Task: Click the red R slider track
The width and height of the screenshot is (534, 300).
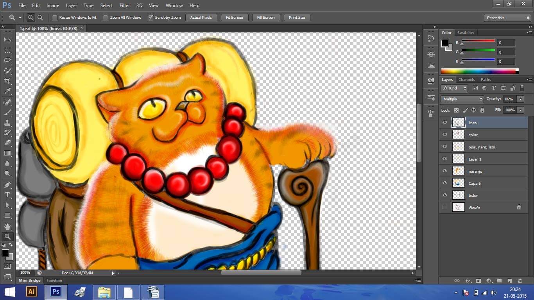Action: coord(478,41)
